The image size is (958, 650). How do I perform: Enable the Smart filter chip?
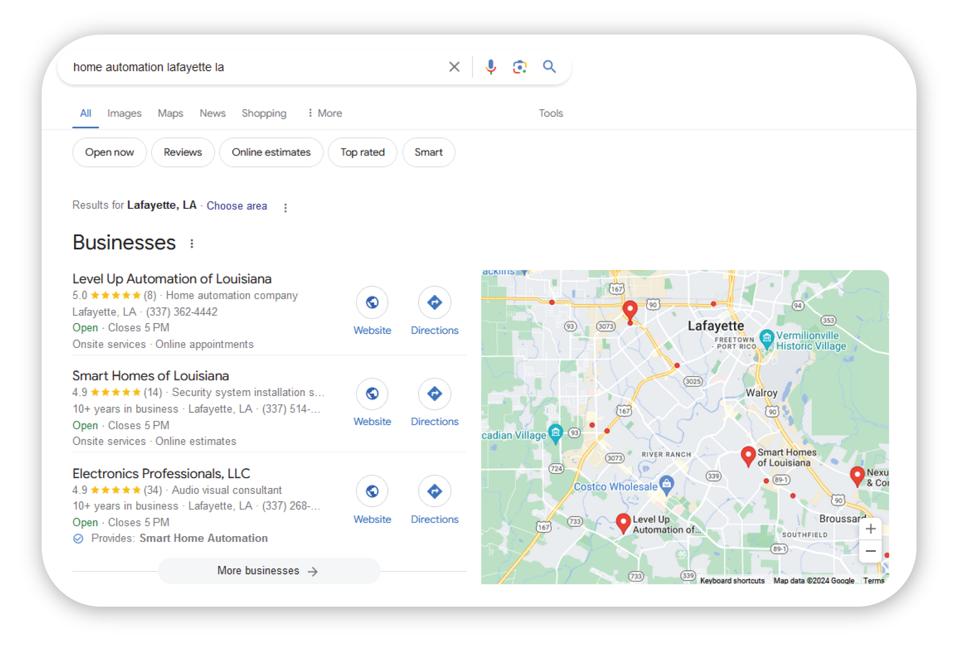tap(428, 152)
